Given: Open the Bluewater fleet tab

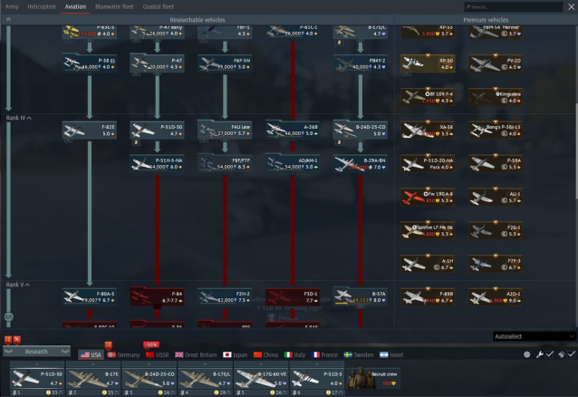Looking at the screenshot, I should coord(112,6).
